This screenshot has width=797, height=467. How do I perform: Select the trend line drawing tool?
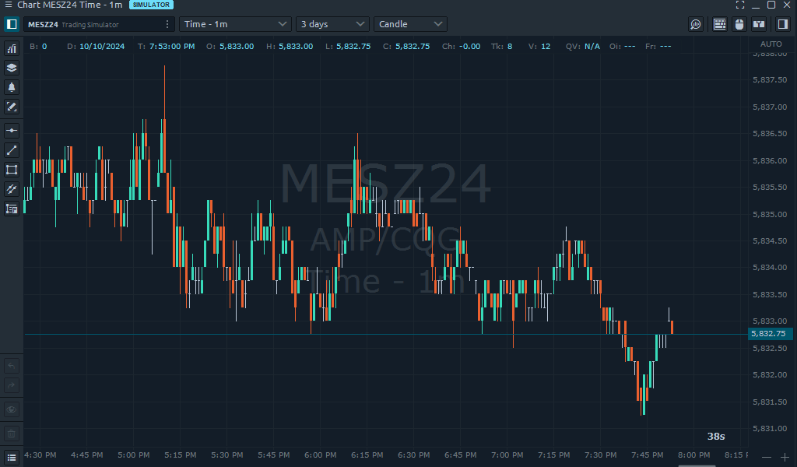click(12, 150)
